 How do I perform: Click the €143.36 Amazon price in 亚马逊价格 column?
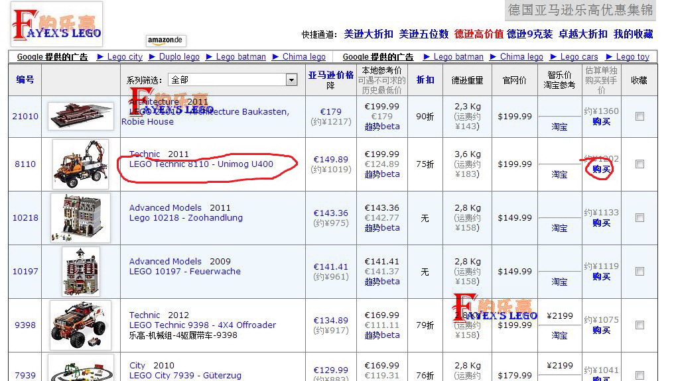coord(330,213)
